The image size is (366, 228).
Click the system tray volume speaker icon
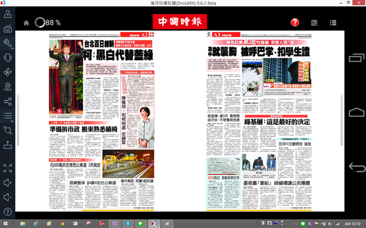pyautogui.click(x=331, y=224)
